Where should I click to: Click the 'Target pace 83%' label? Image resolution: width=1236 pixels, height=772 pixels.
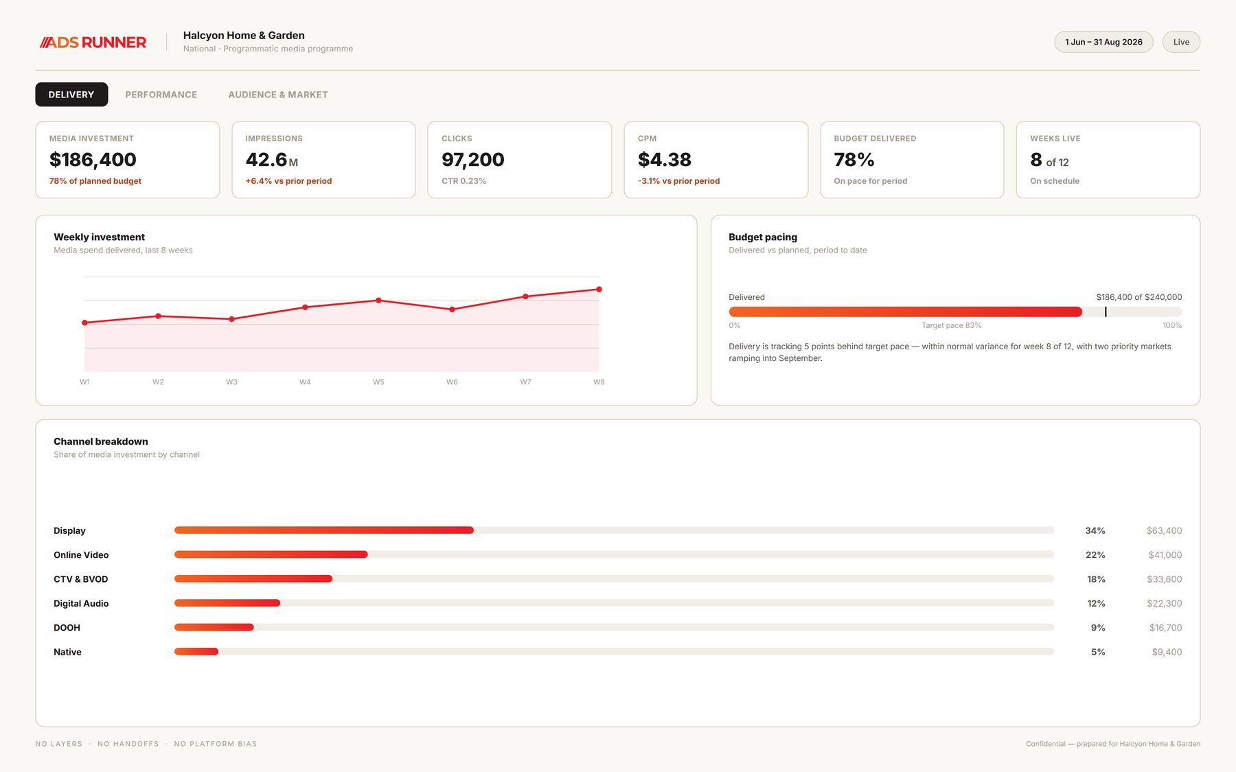coord(952,325)
